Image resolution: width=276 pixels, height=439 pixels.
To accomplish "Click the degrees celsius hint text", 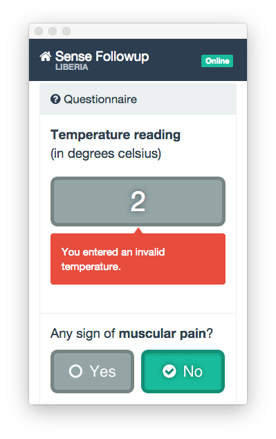I will pos(106,154).
